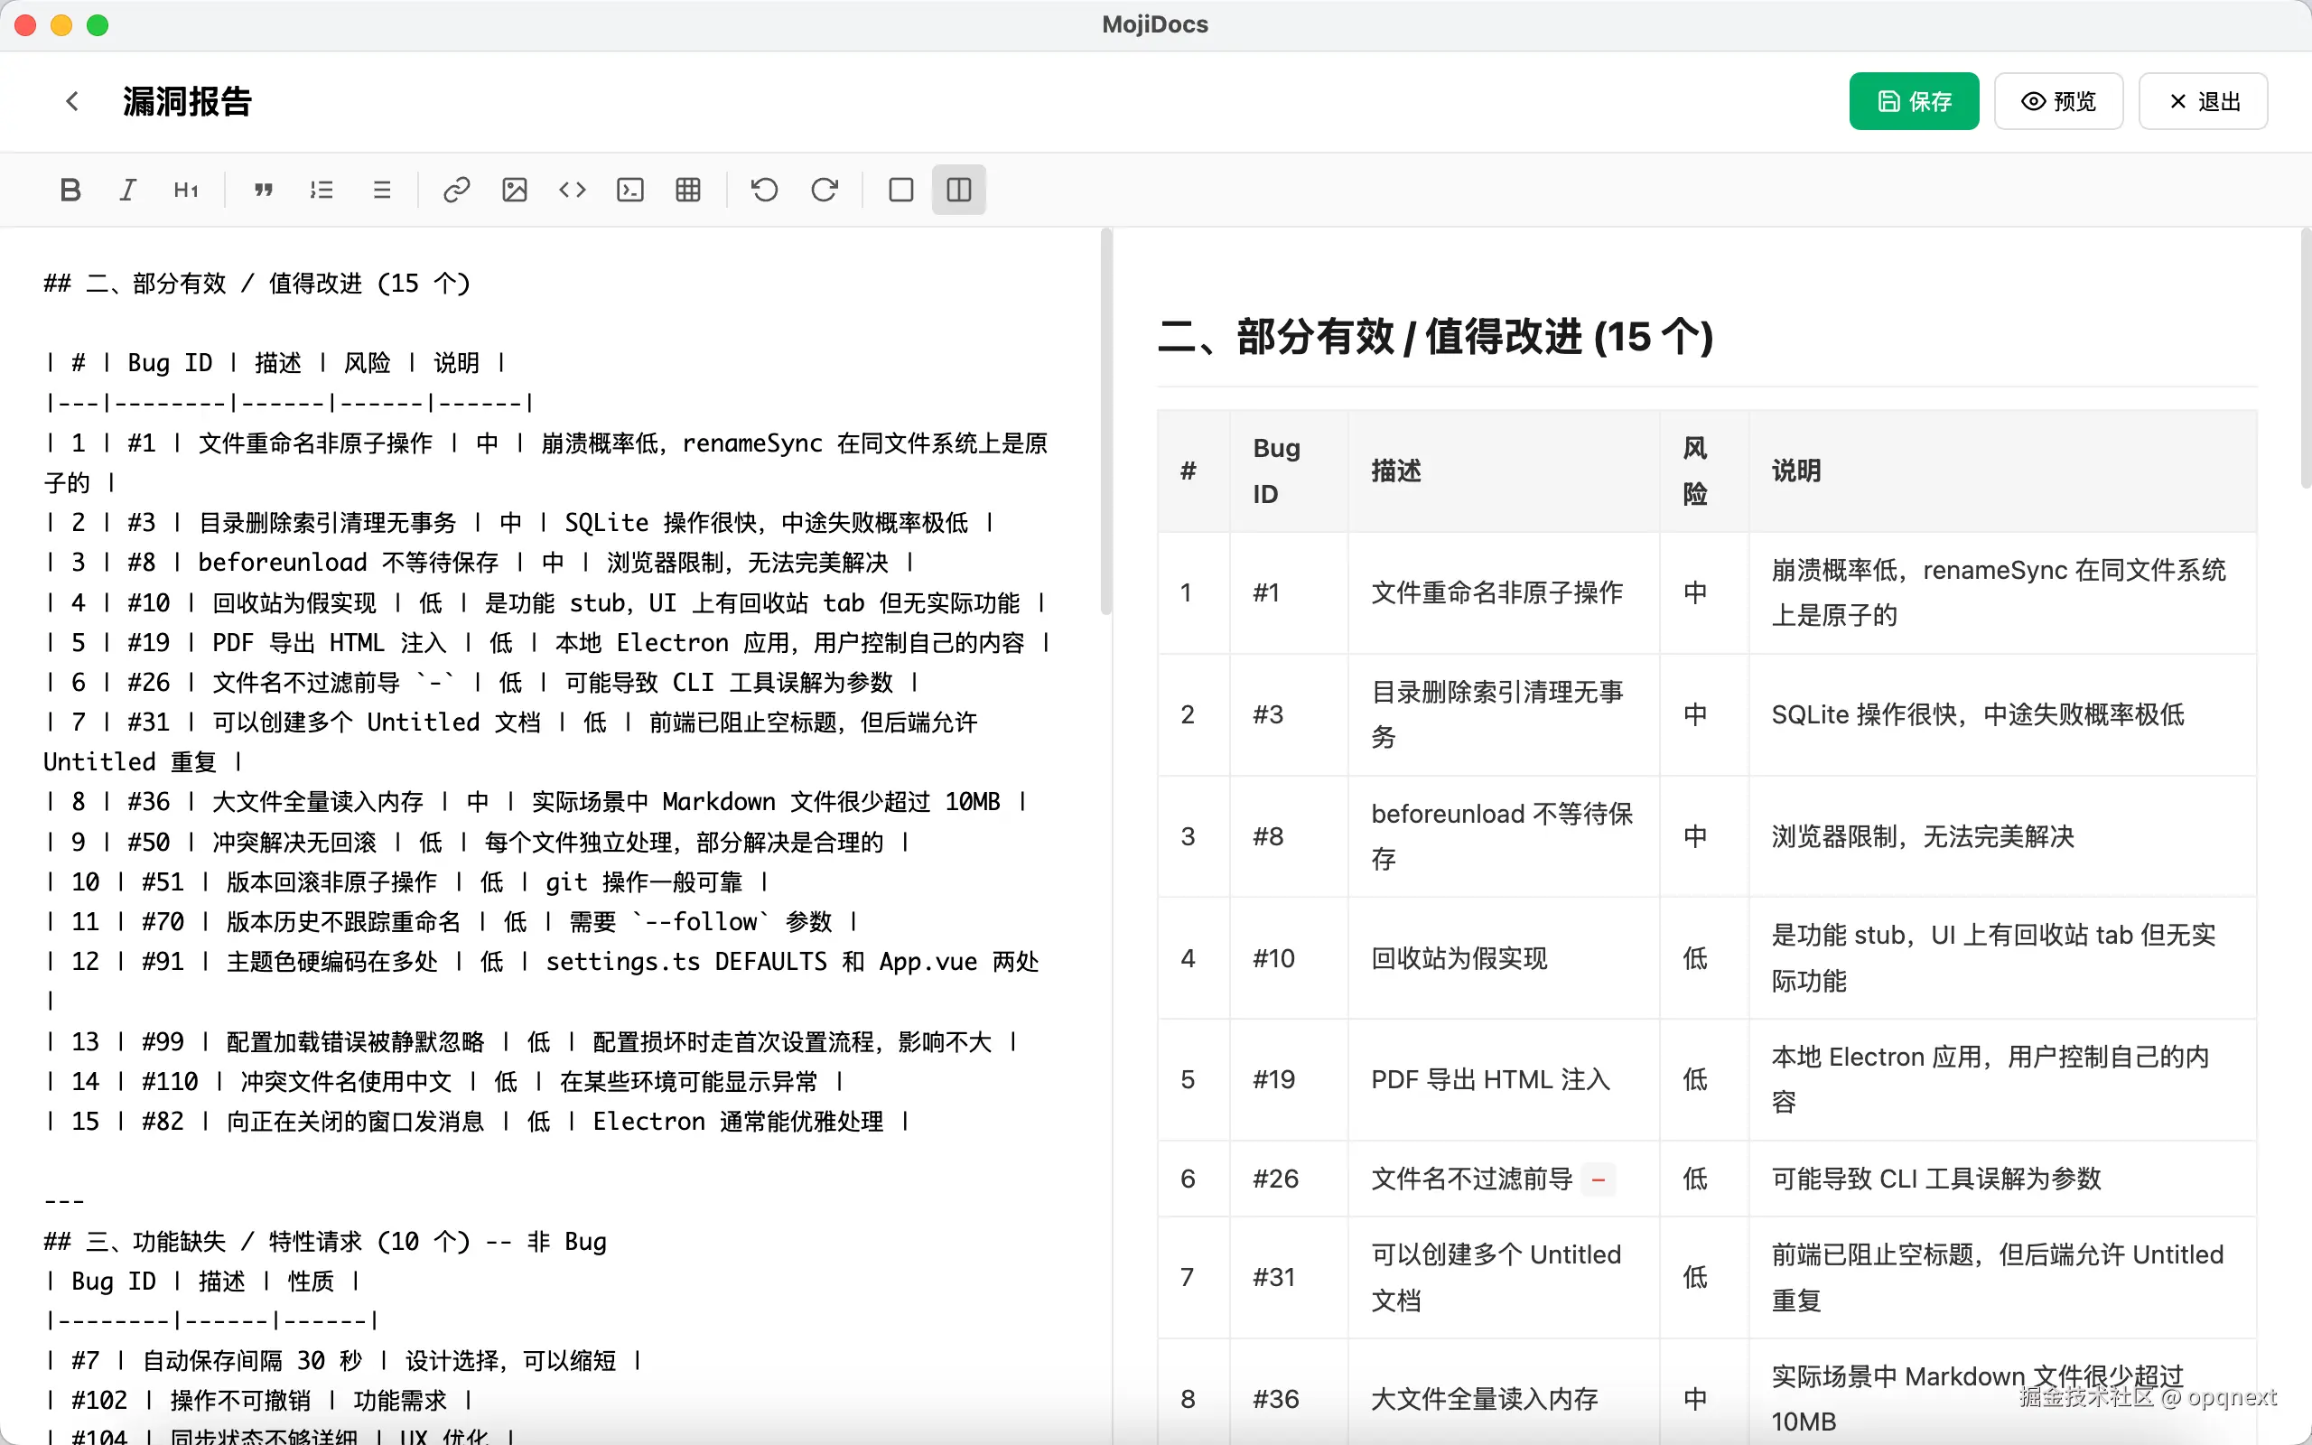Save the document with 保存
Screen dimensions: 2312x1445
pyautogui.click(x=1914, y=101)
